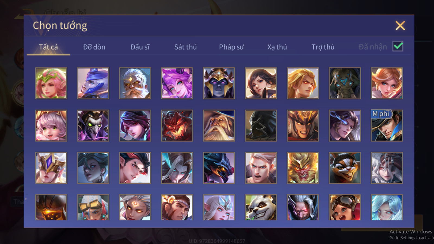This screenshot has width=434, height=244.
Task: Open the Đấu sĩ category tab
Action: click(x=140, y=47)
